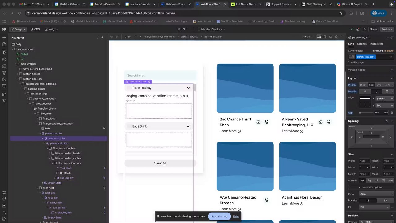Click the Preview play icon
The height and width of the screenshot is (223, 396).
point(364,29)
